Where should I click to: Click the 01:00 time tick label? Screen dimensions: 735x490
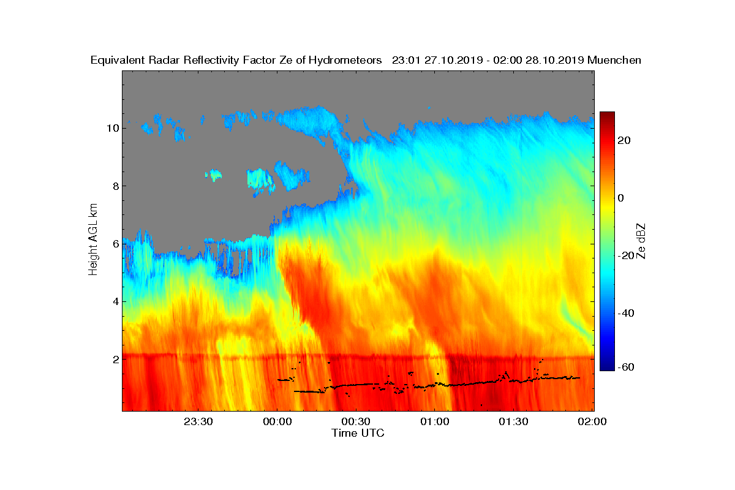point(434,421)
